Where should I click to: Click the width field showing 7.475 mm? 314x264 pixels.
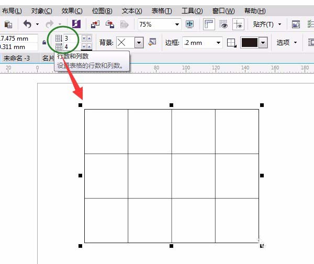click(x=19, y=38)
